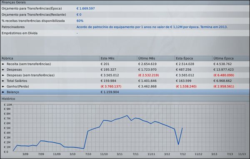
Task: Click the value € 3.462.868
Action: click(147, 87)
